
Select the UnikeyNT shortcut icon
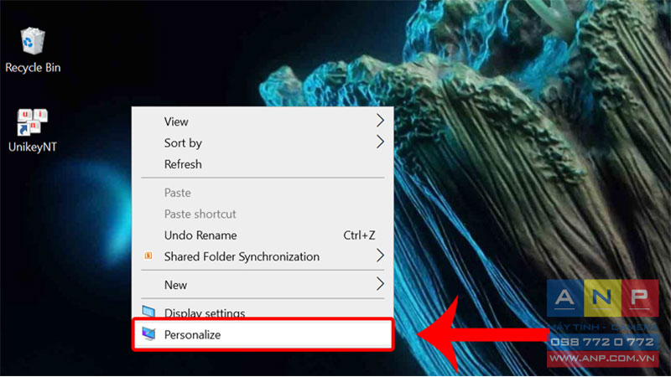click(x=32, y=122)
